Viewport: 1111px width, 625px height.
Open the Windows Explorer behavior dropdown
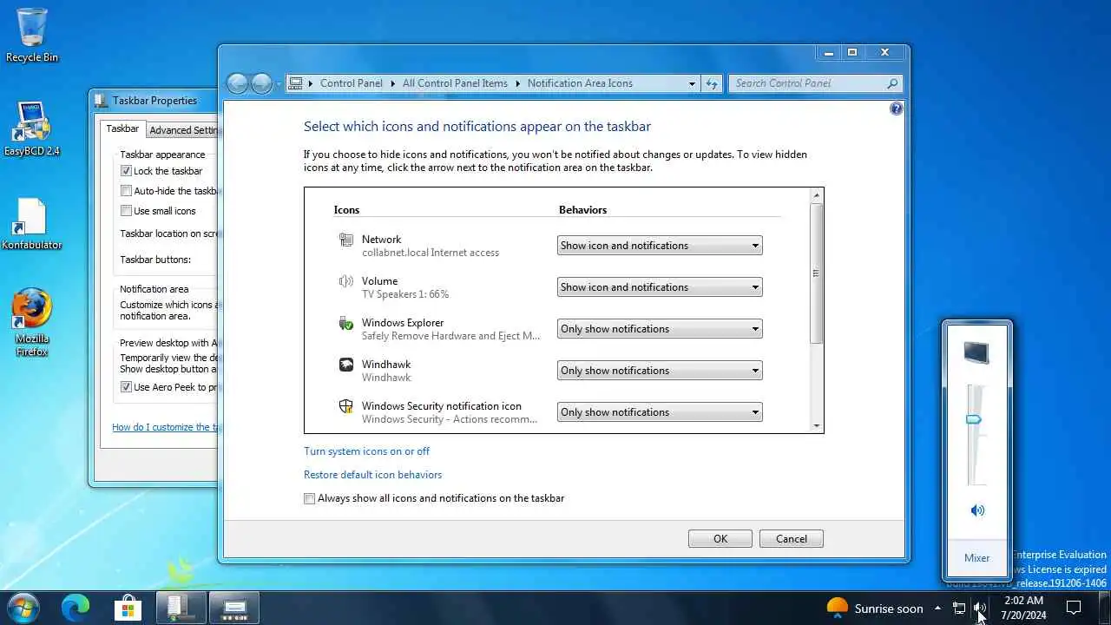tap(660, 329)
